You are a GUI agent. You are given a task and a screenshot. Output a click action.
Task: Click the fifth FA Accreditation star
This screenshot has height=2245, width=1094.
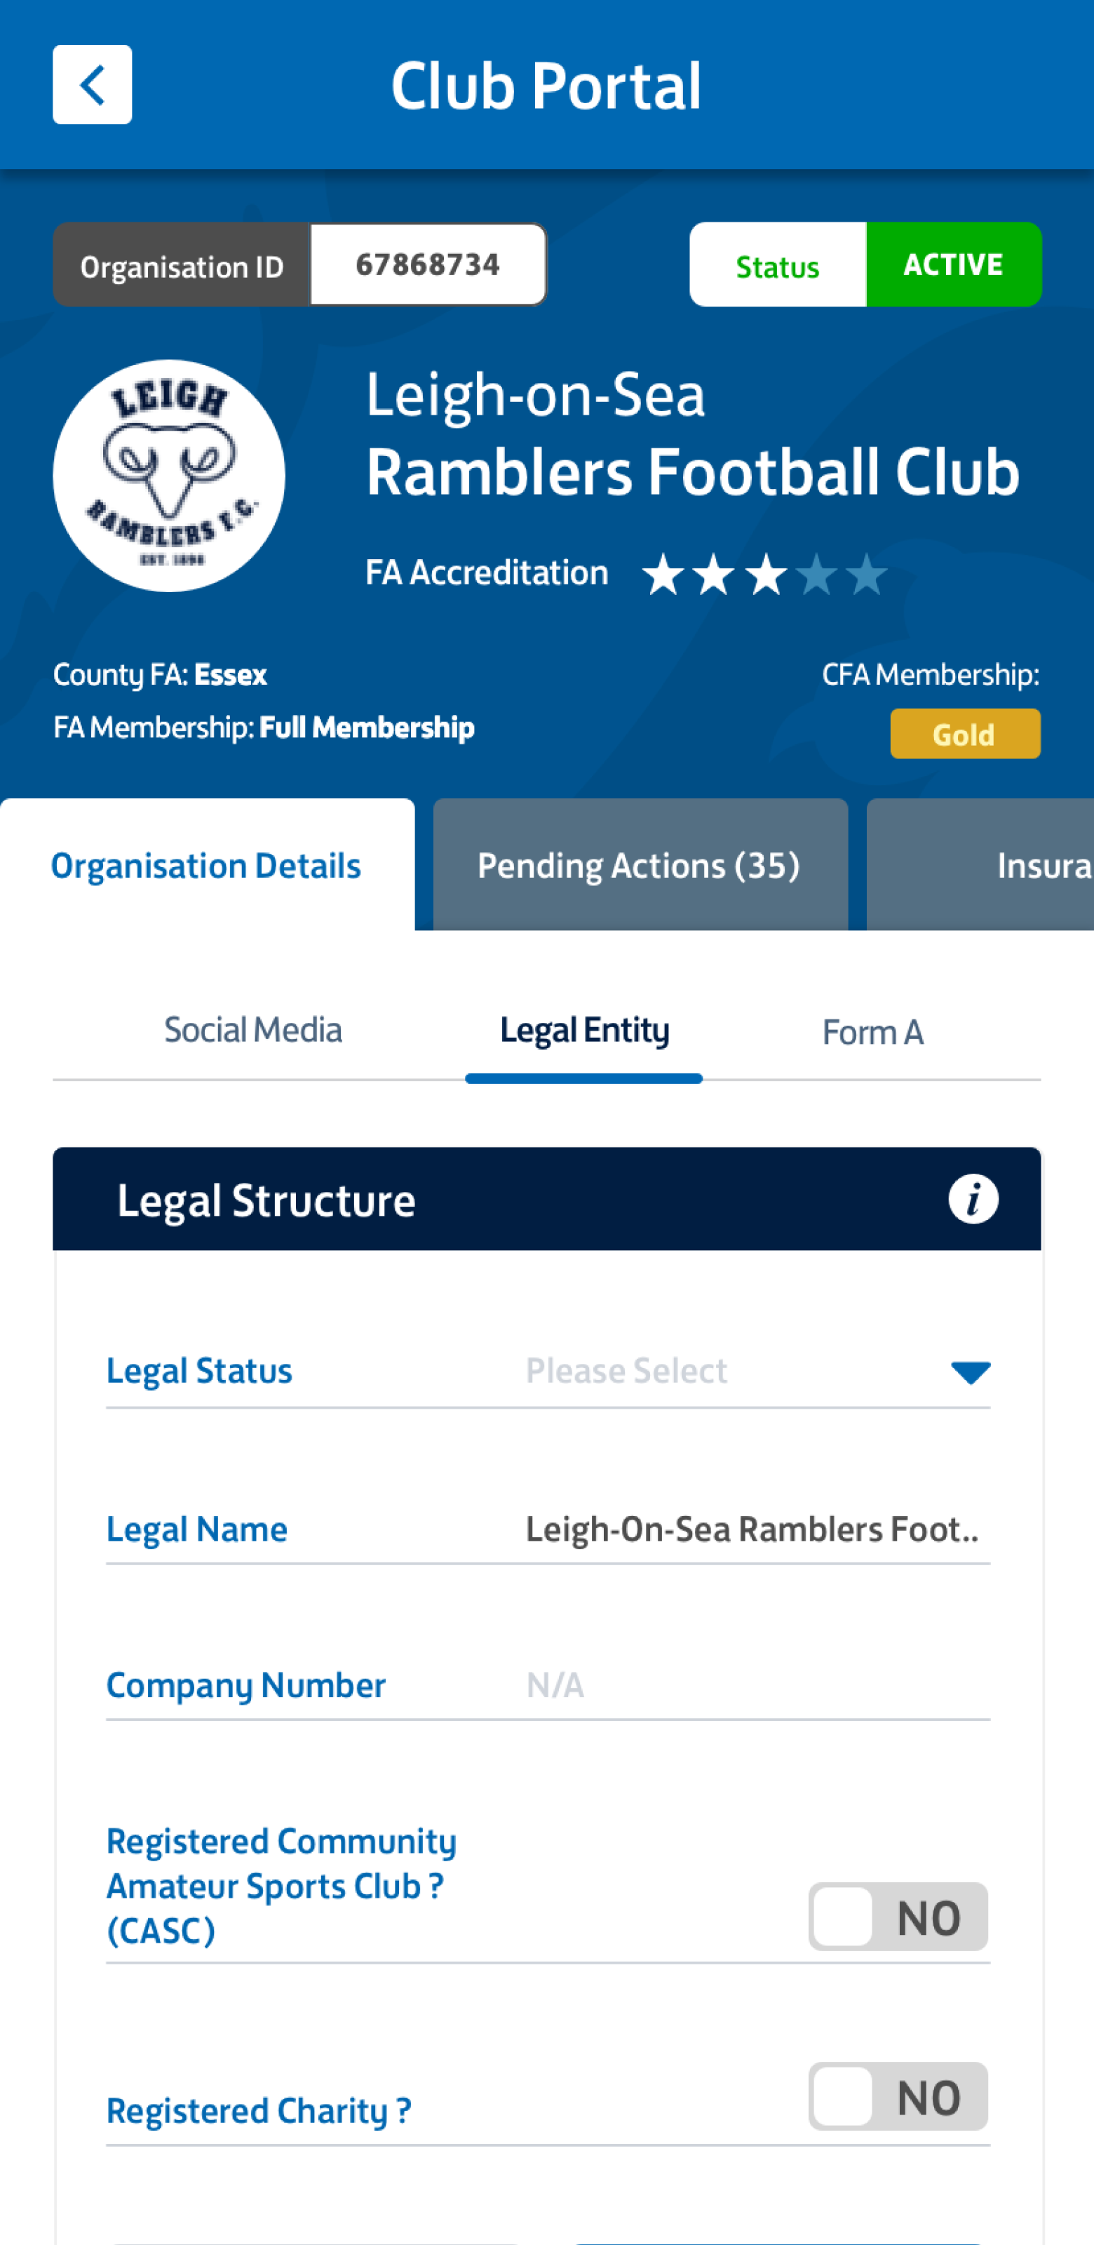click(x=867, y=575)
